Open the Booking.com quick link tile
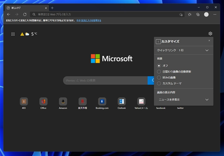Viewport: 224px width, 156px height. click(102, 103)
